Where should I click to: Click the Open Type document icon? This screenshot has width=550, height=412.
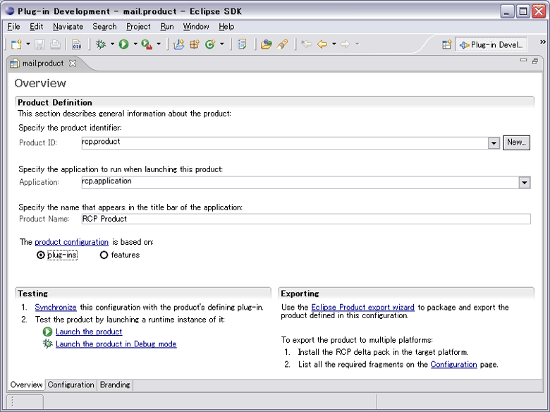[x=242, y=44]
